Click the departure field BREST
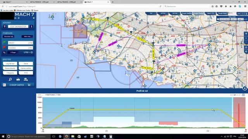 [x=21, y=43]
